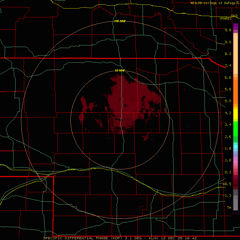
Task: Click the 50 NMI range ring label
Action: coord(120,70)
